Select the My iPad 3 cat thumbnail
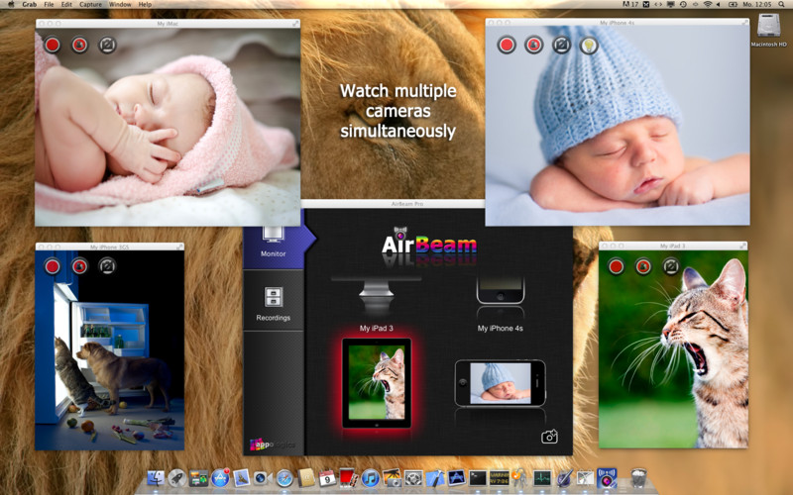 click(x=377, y=382)
